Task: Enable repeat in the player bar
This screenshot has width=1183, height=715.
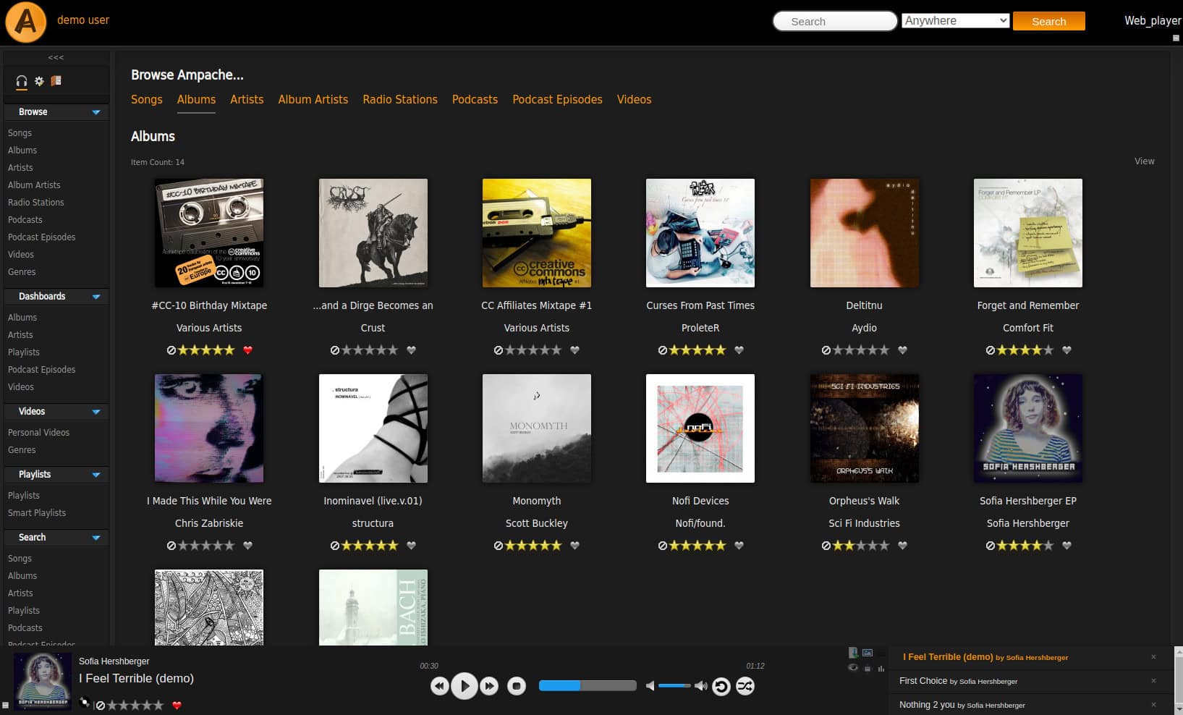Action: tap(721, 686)
